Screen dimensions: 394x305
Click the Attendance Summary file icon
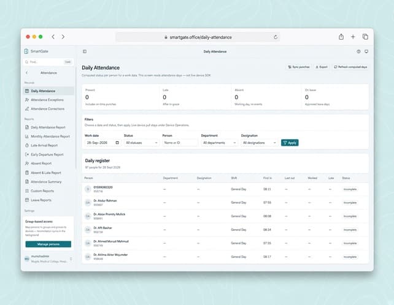pyautogui.click(x=27, y=182)
